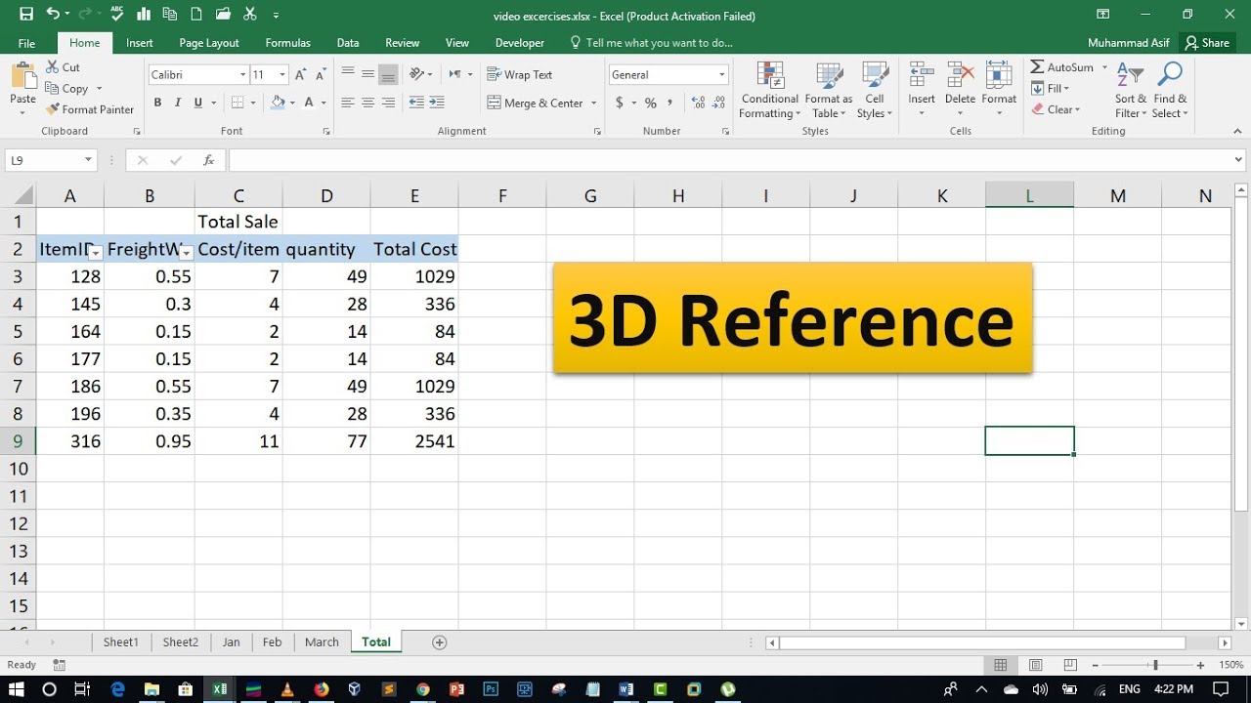Click the Font Color A button
1251x703 pixels.
[x=309, y=103]
